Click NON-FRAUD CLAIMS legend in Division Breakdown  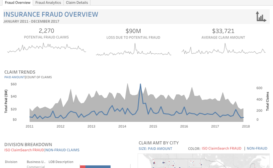point(62,150)
